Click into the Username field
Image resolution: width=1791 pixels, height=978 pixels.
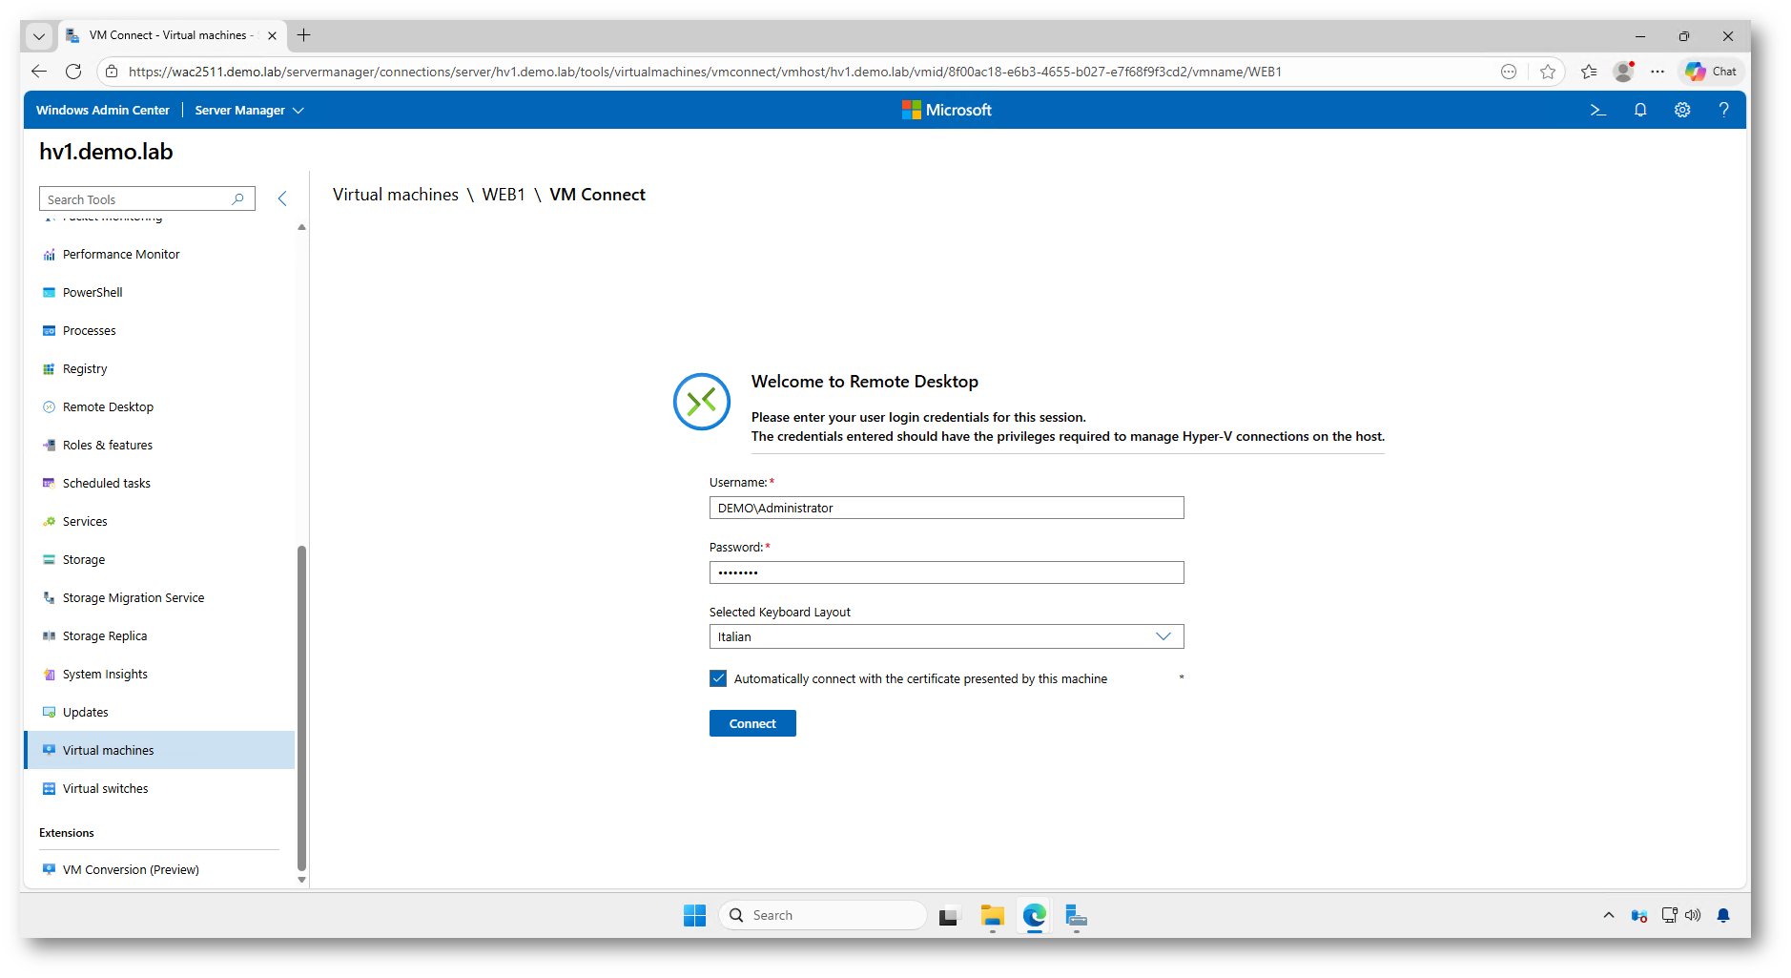pos(946,508)
